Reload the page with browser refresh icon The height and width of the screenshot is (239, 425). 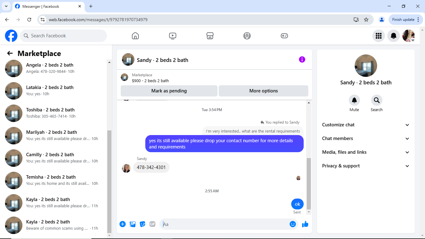(29, 20)
